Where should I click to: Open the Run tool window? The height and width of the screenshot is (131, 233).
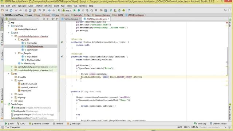click(x=9, y=124)
